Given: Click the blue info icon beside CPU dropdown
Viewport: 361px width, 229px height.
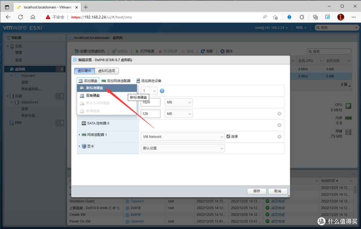Looking at the screenshot, I should click(162, 91).
